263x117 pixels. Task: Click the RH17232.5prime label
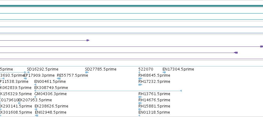[x=154, y=82]
